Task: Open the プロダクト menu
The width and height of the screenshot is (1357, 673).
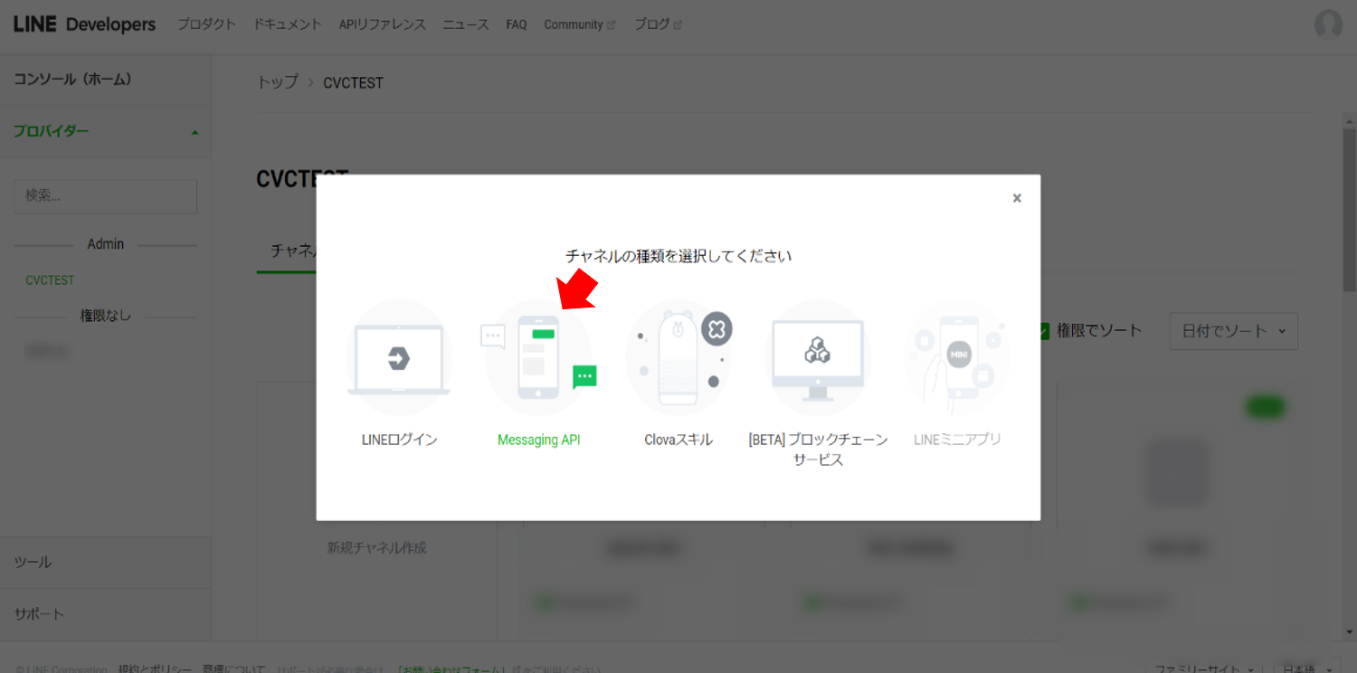Action: pos(206,24)
